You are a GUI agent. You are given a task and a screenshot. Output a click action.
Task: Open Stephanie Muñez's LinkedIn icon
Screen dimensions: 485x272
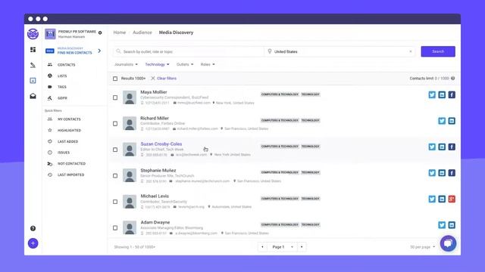click(442, 173)
